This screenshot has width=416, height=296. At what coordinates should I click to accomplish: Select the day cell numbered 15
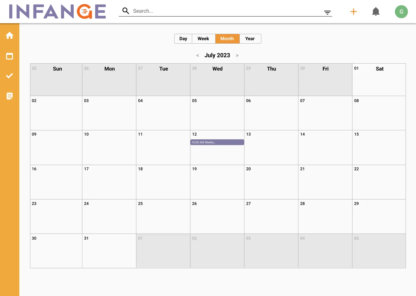379,147
